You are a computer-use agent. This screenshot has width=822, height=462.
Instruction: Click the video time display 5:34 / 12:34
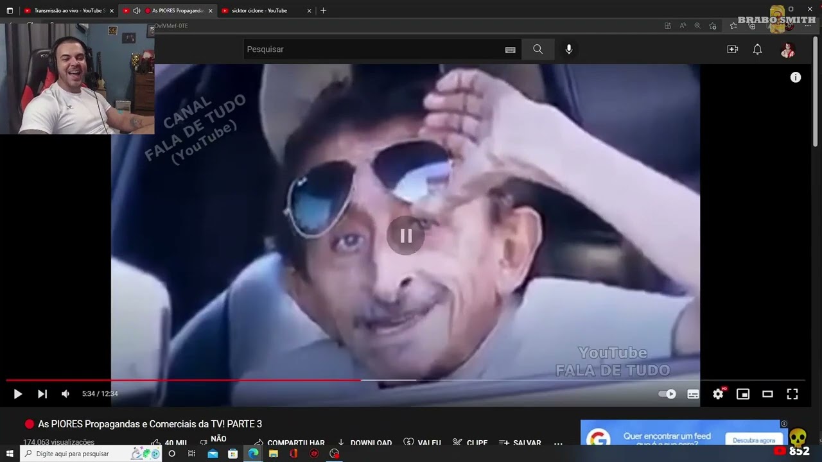100,394
